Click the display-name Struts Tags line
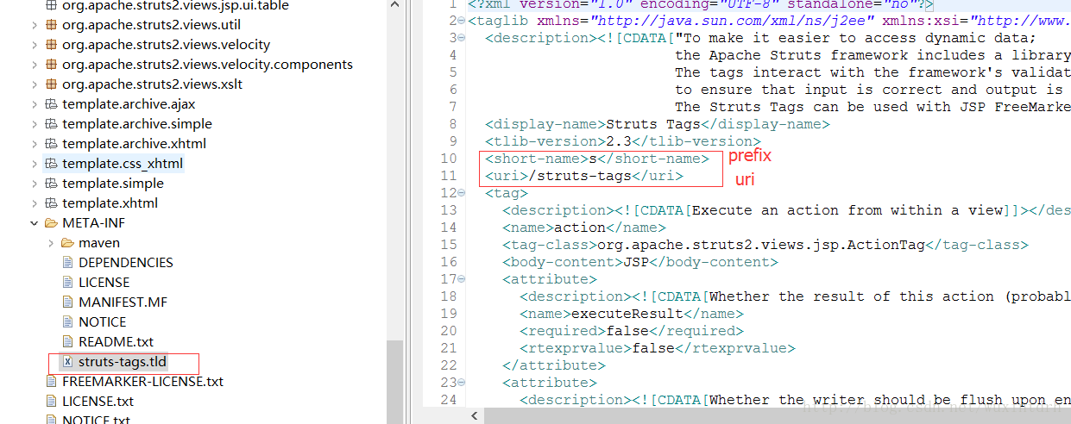The height and width of the screenshot is (424, 1071). pos(657,124)
